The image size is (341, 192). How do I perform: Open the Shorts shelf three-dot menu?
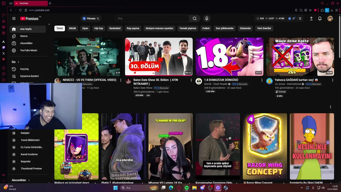tap(331, 107)
